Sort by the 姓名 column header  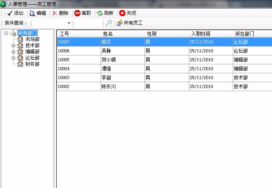(123, 34)
